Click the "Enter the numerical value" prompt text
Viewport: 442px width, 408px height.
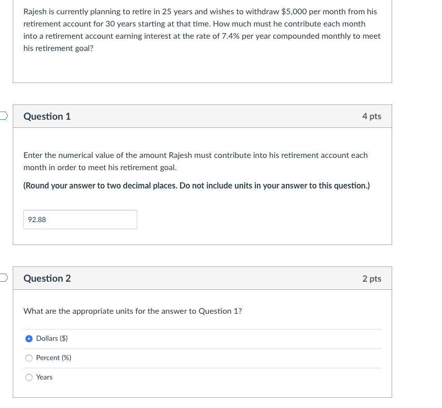[196, 161]
